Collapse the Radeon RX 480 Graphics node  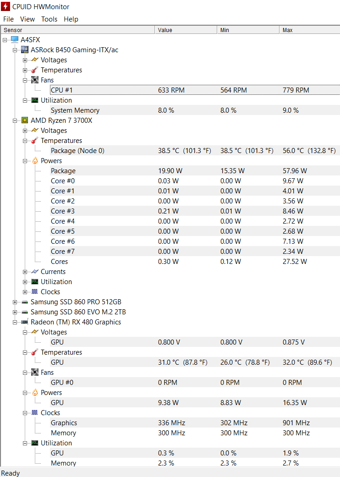tap(15, 322)
